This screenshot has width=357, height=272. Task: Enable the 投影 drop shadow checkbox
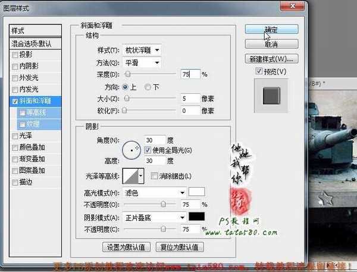coord(15,55)
